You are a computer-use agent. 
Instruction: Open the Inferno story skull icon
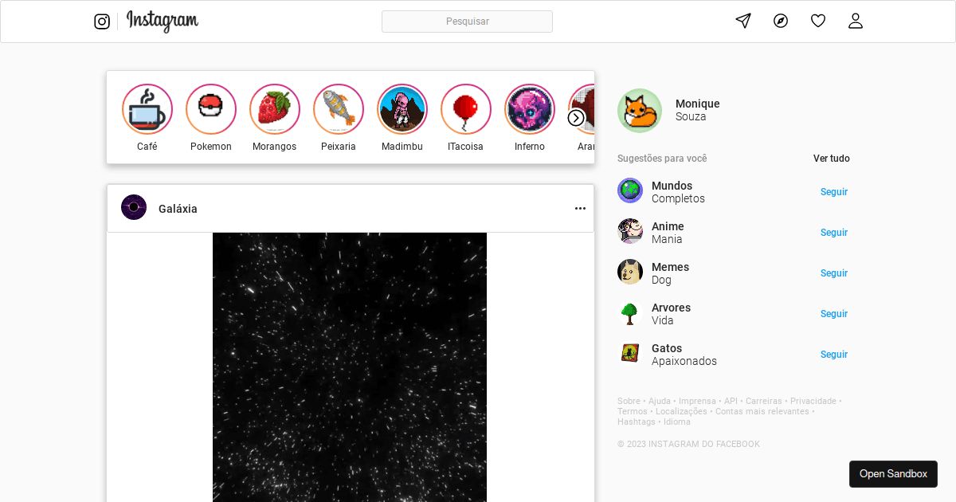click(x=529, y=108)
